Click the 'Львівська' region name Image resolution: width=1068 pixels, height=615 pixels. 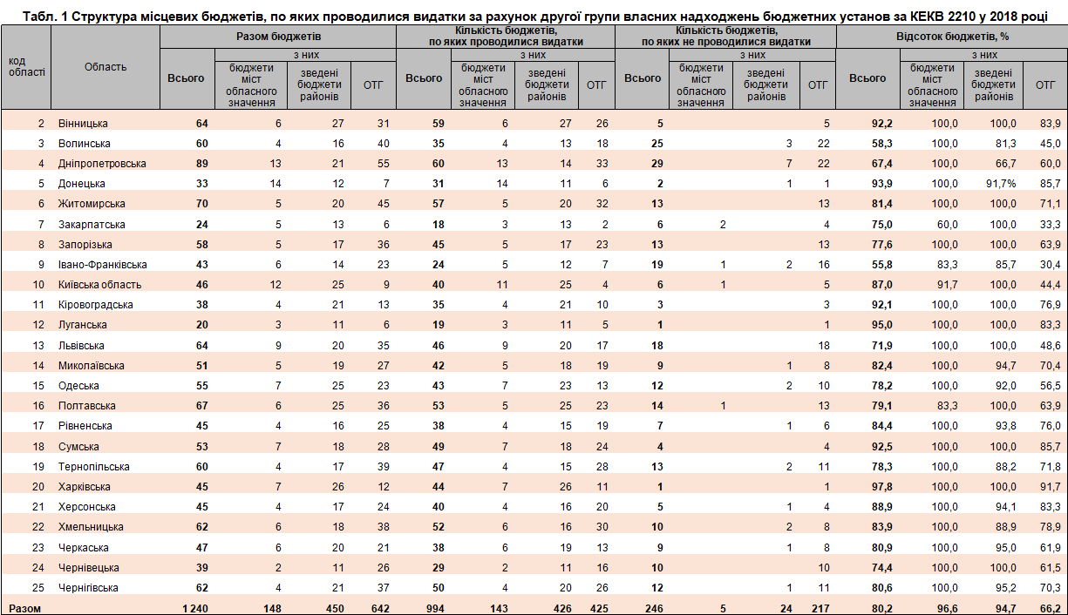tap(81, 346)
